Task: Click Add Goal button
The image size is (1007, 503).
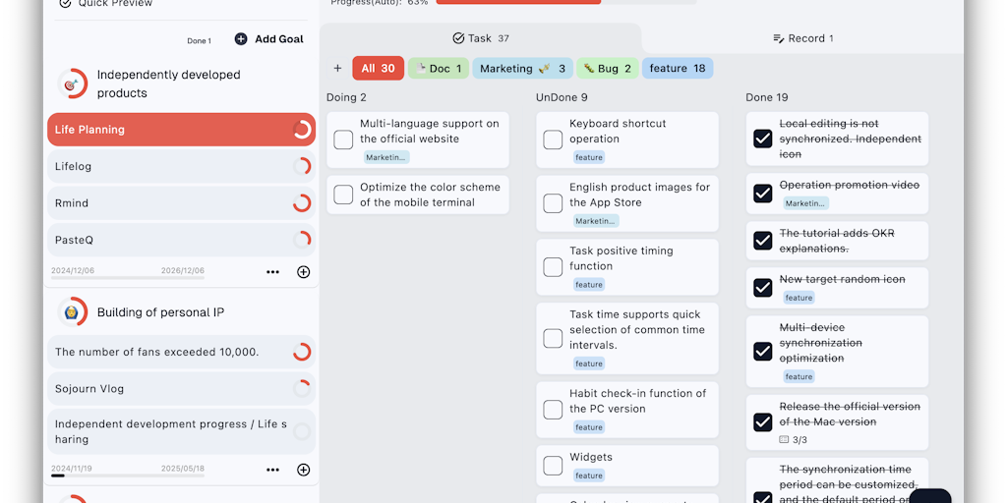Action: [269, 39]
